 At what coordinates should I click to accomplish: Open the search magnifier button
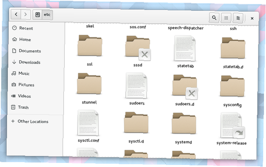tap(214, 18)
